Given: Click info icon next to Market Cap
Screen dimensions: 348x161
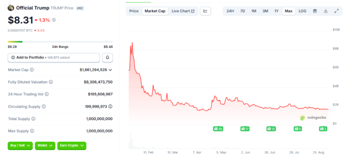Looking at the screenshot, I should [32, 70].
